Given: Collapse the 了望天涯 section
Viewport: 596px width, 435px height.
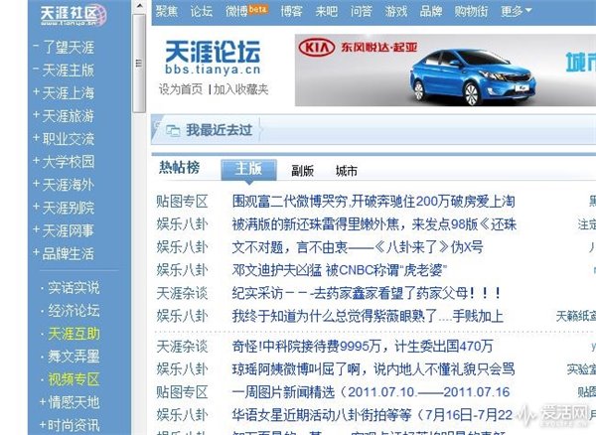Looking at the screenshot, I should point(36,46).
